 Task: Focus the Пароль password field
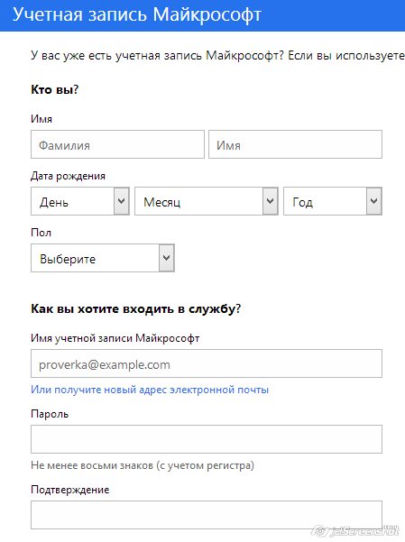pyautogui.click(x=207, y=439)
